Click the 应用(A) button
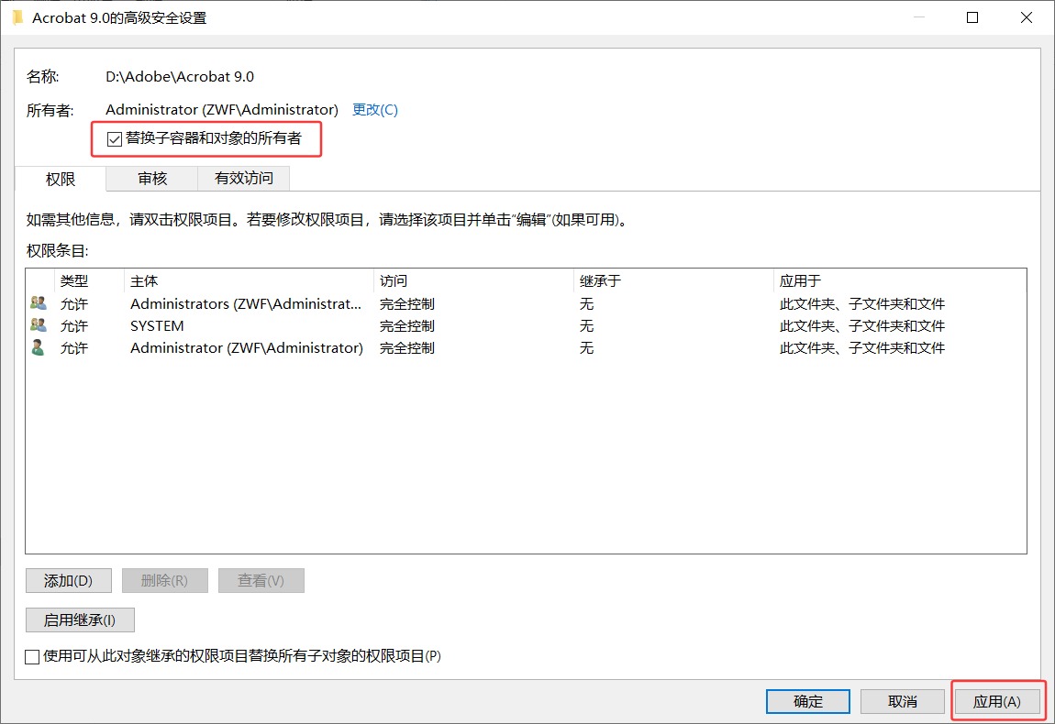Viewport: 1055px width, 724px height. [997, 701]
